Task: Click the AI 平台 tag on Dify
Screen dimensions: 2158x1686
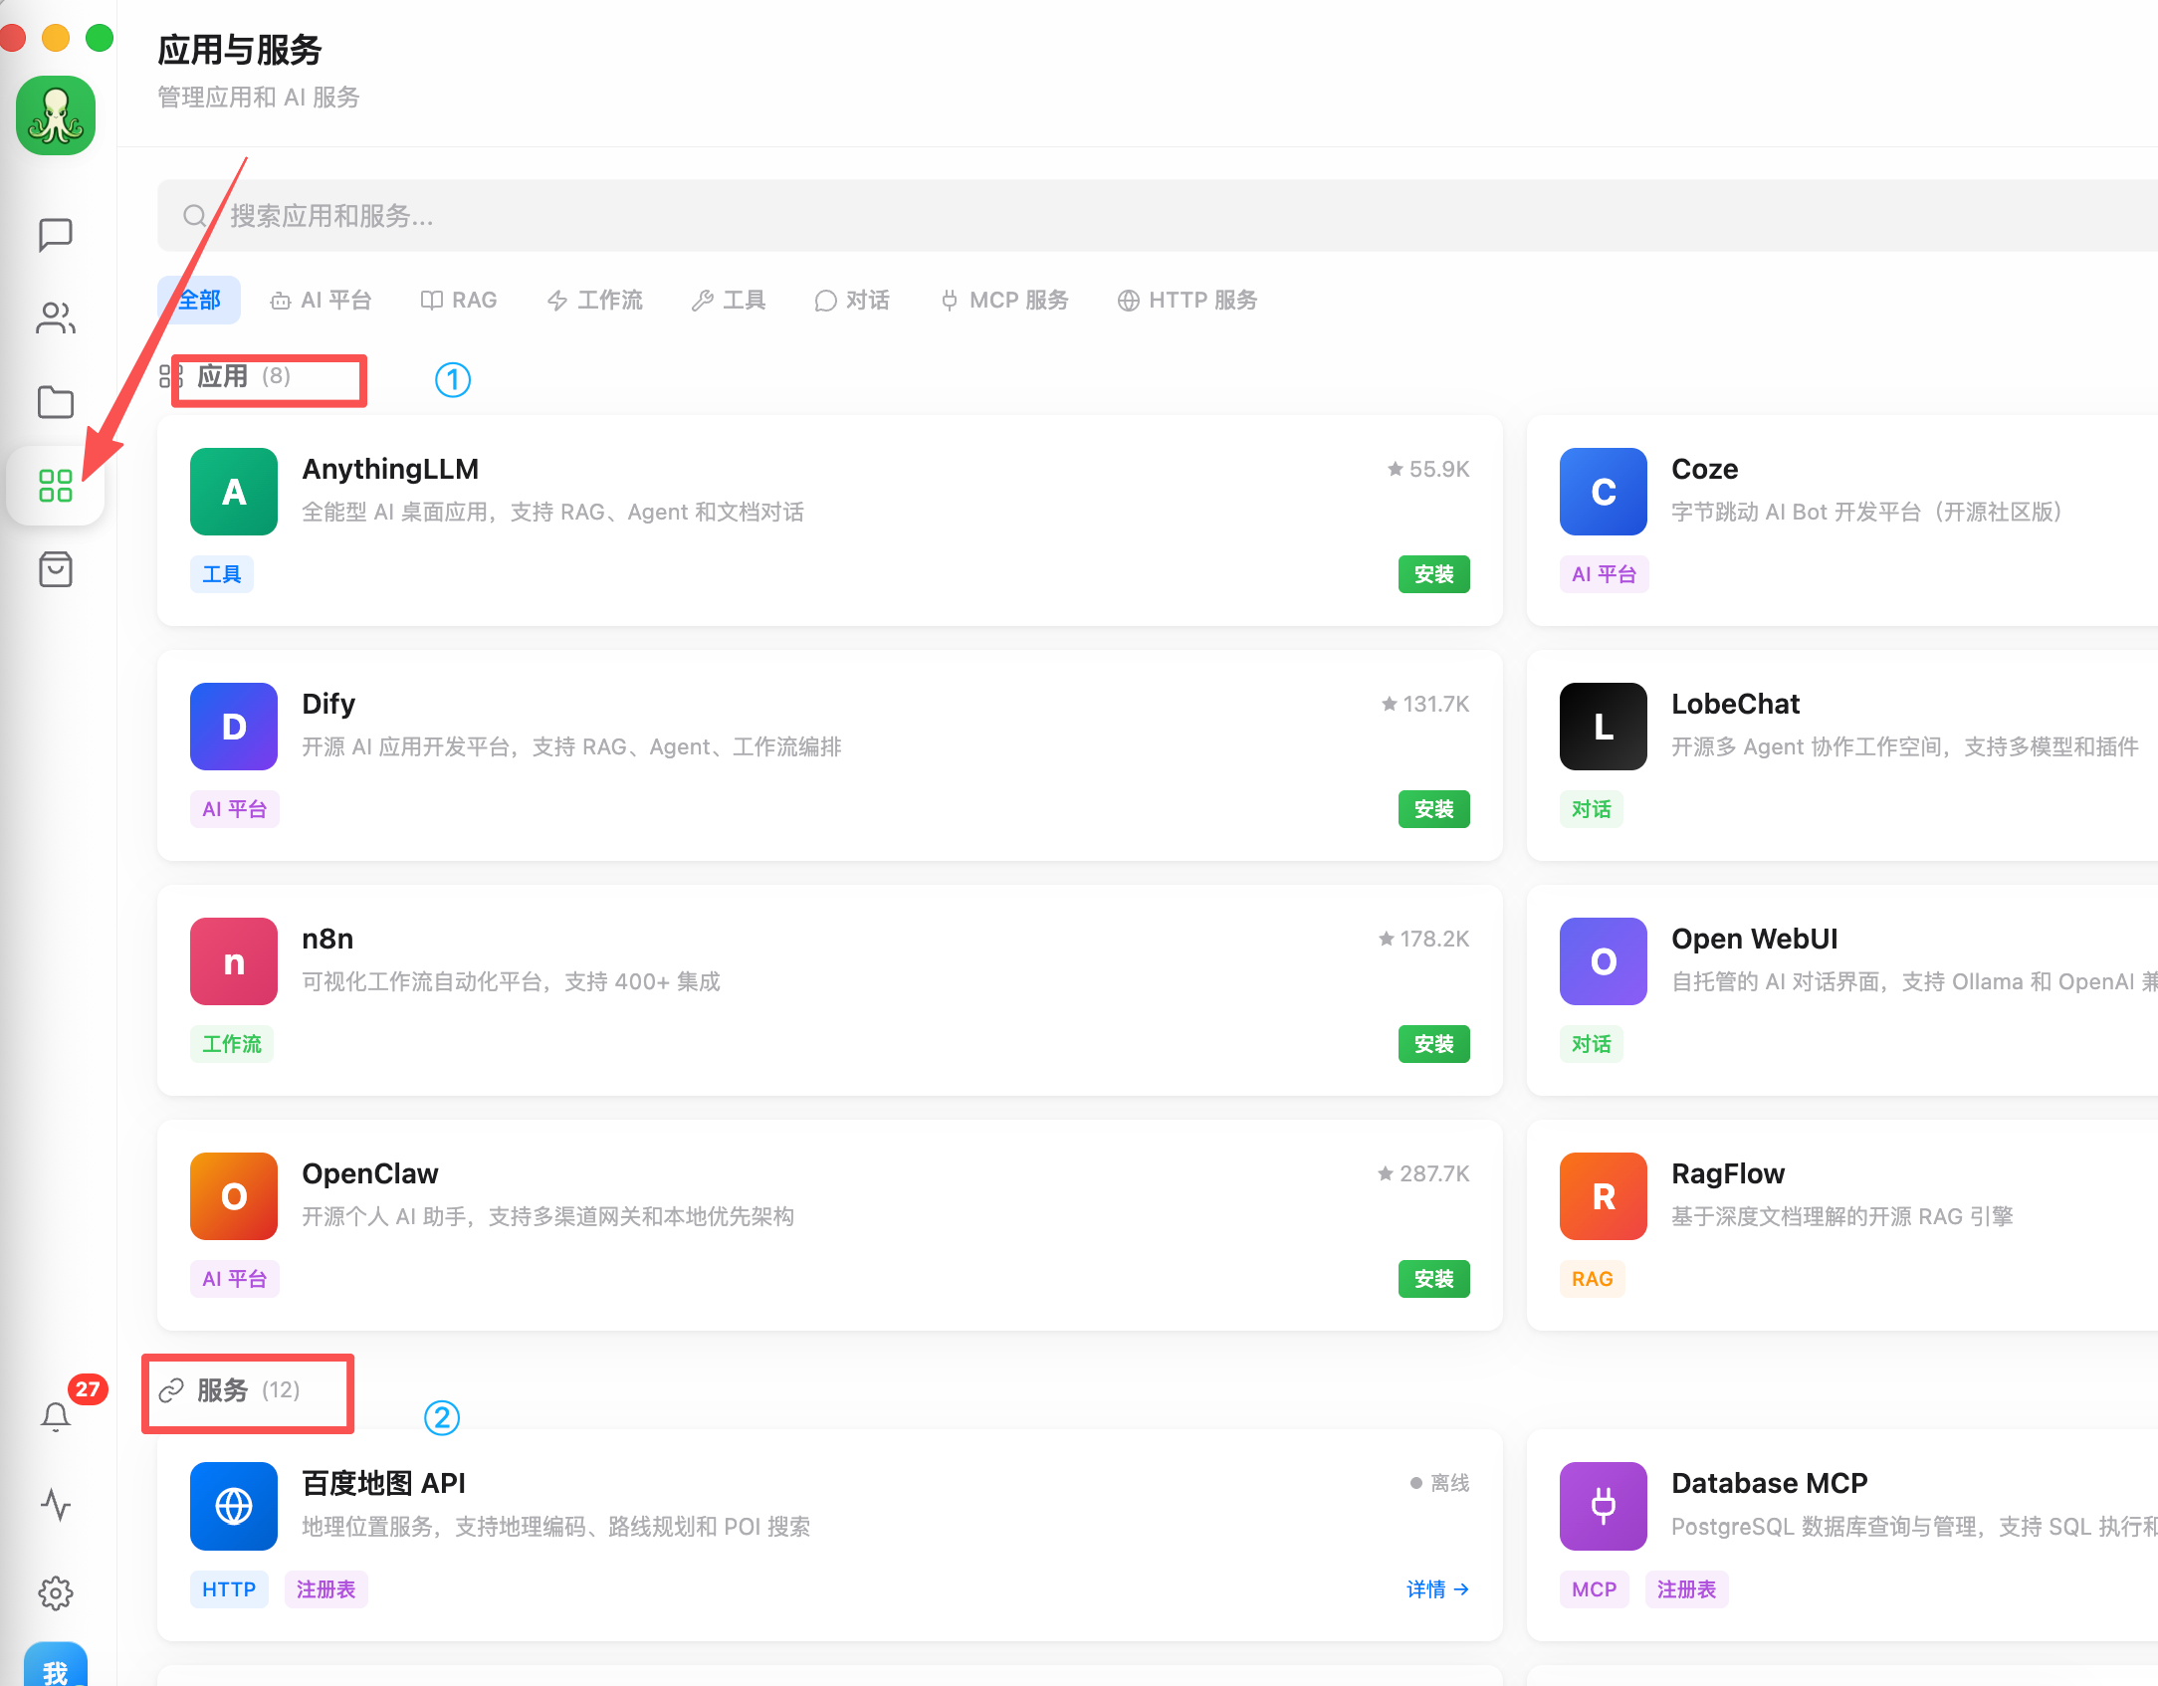Action: tap(235, 809)
